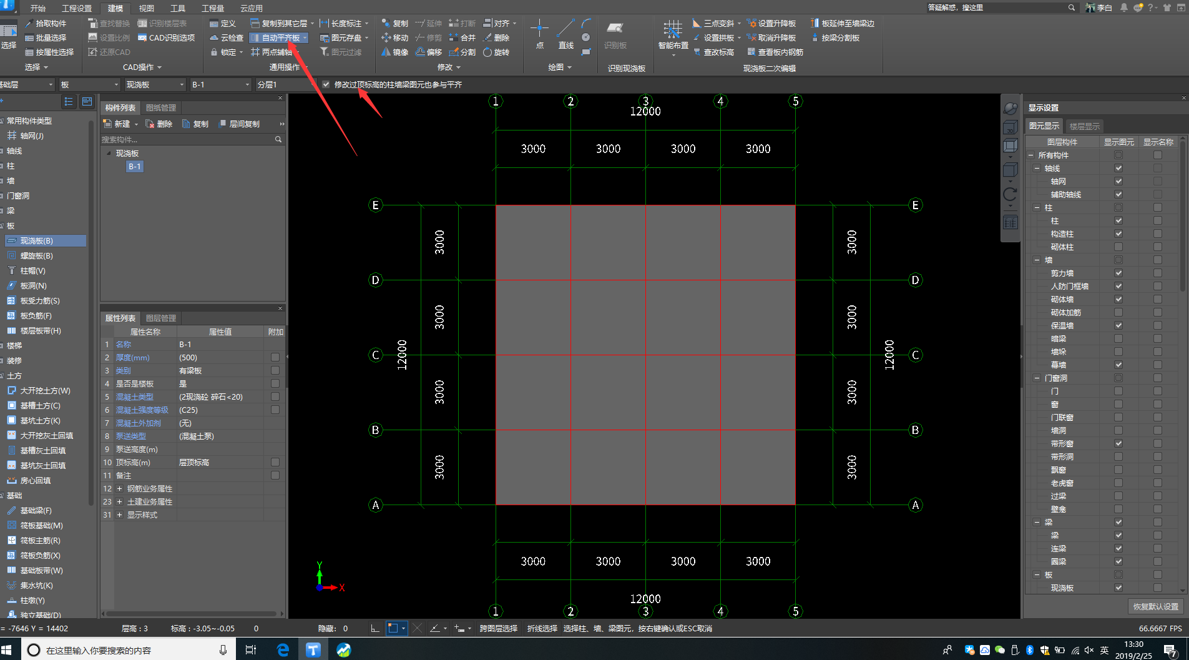Toggle 现浇板 display element checkbox
The width and height of the screenshot is (1189, 660).
(1118, 588)
